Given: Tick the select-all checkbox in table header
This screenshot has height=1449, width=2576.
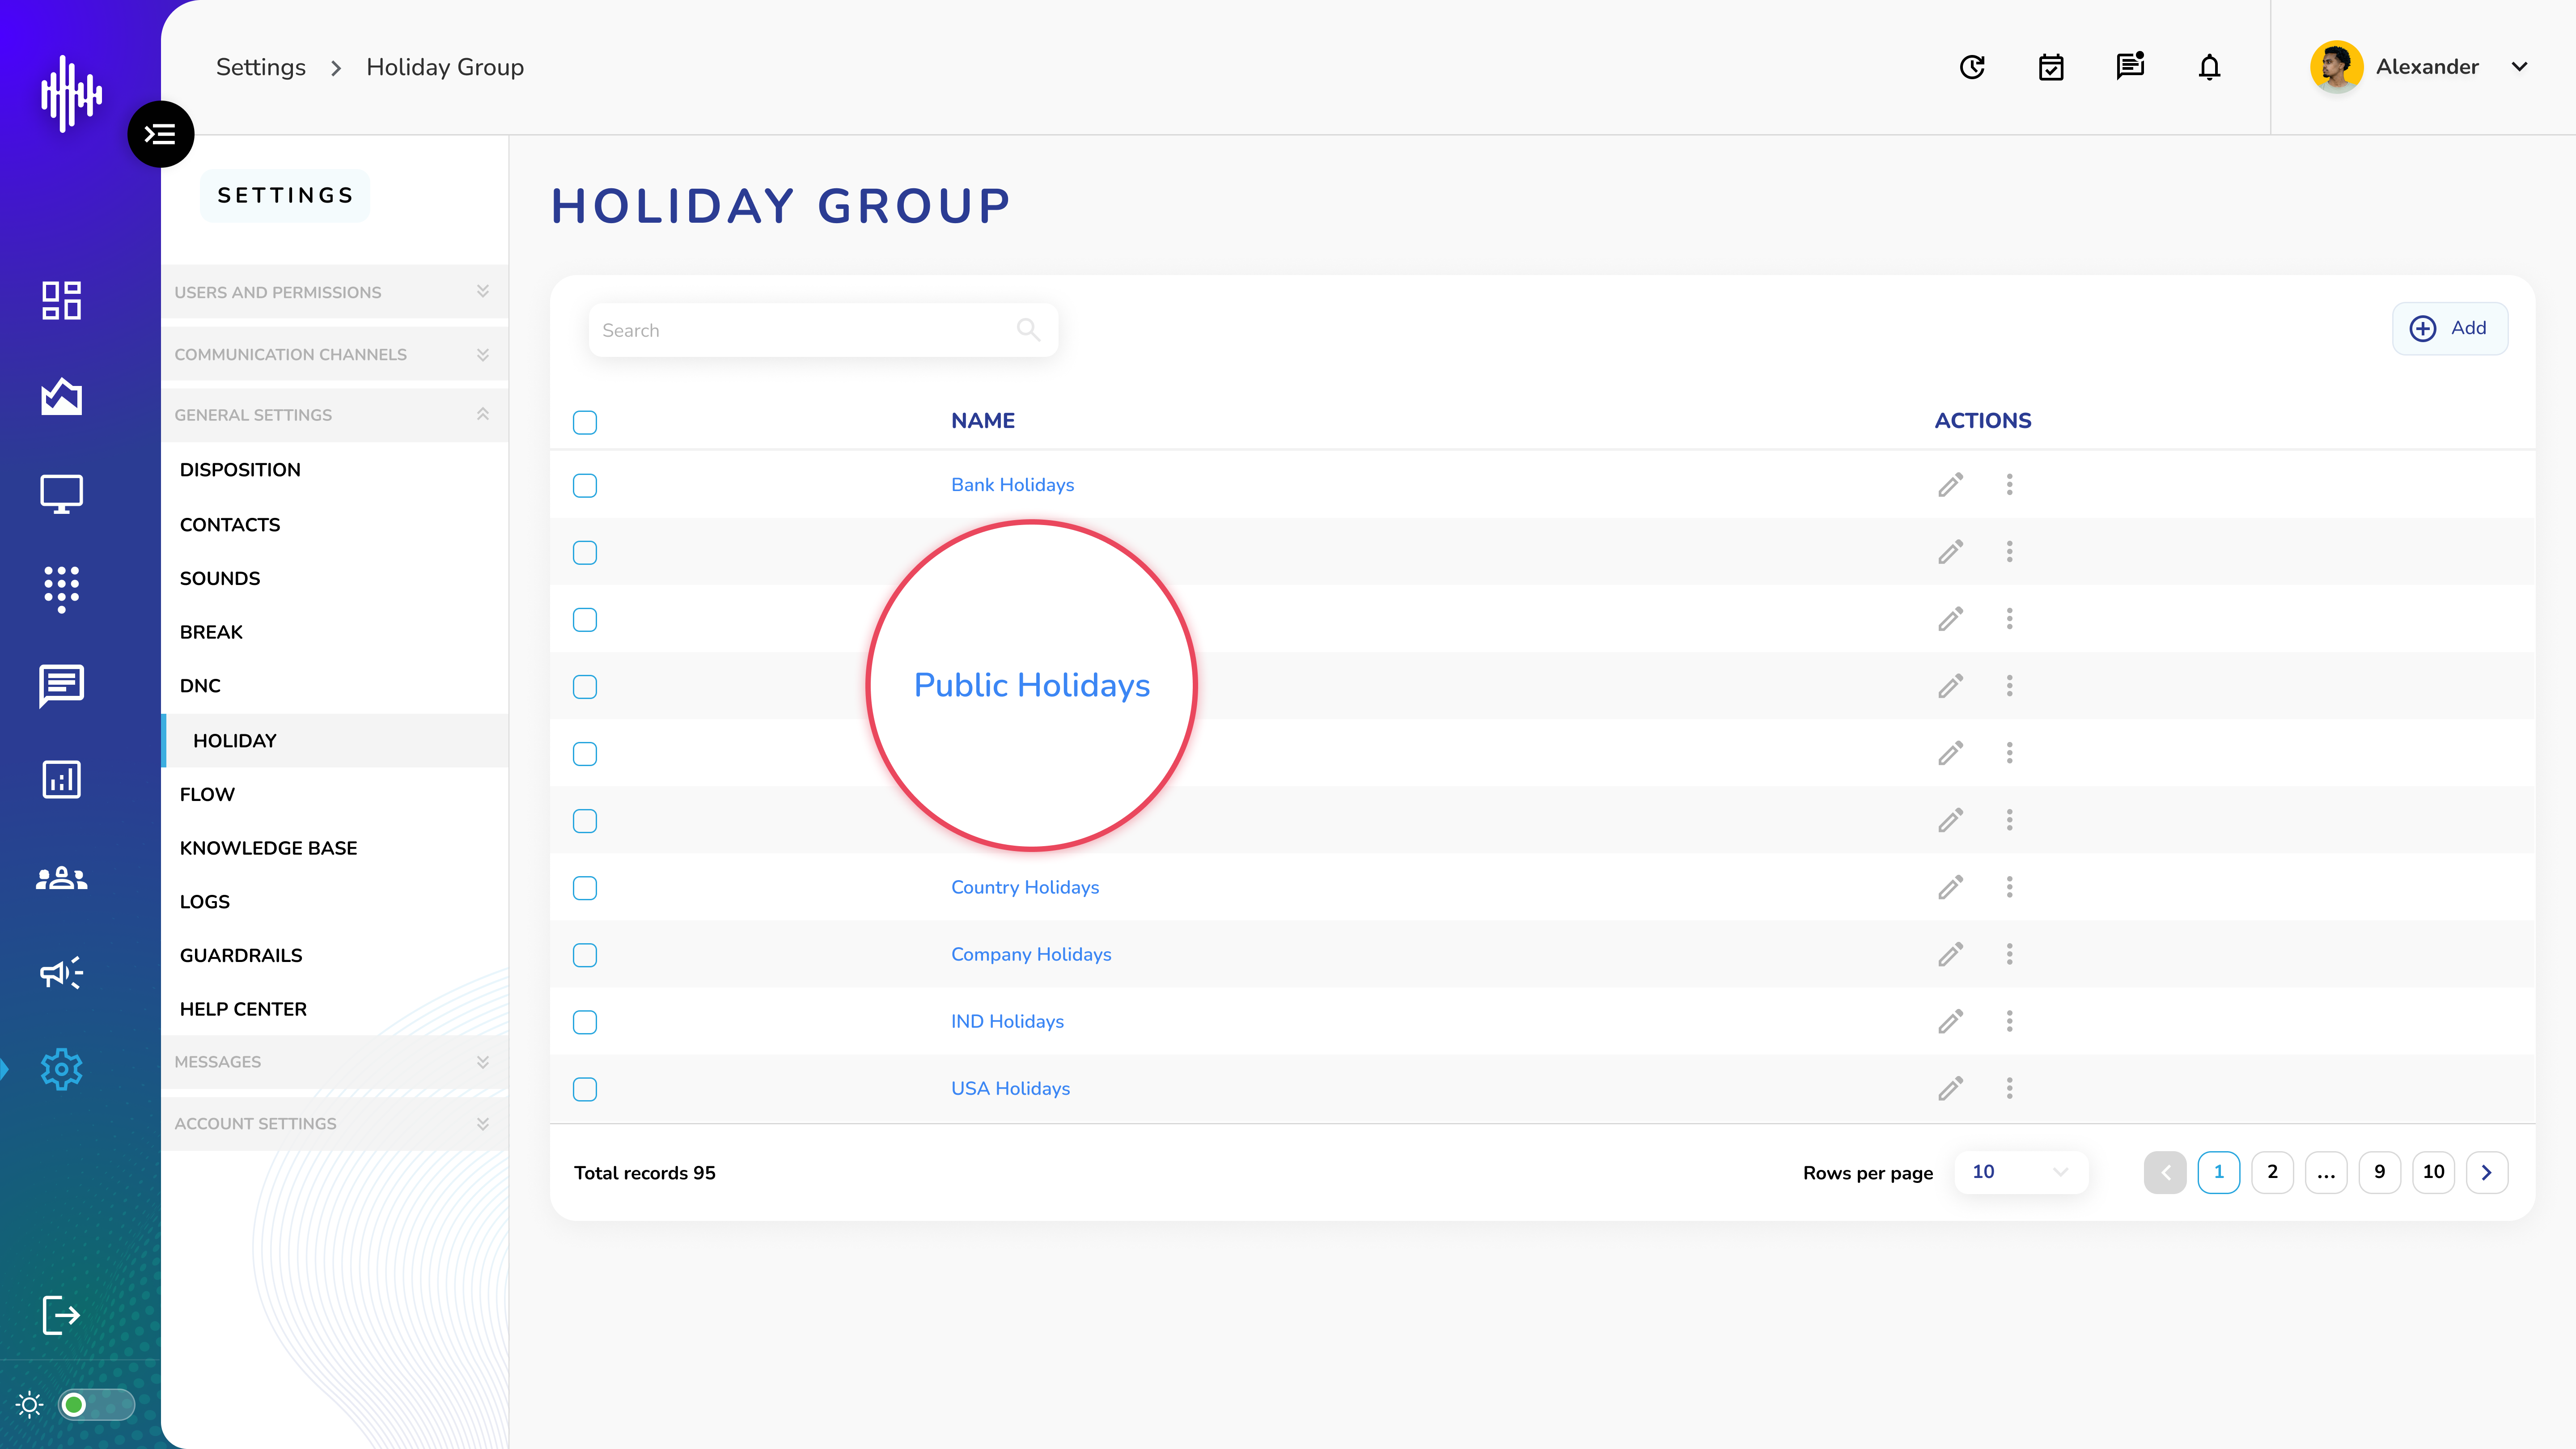Looking at the screenshot, I should coord(585,422).
